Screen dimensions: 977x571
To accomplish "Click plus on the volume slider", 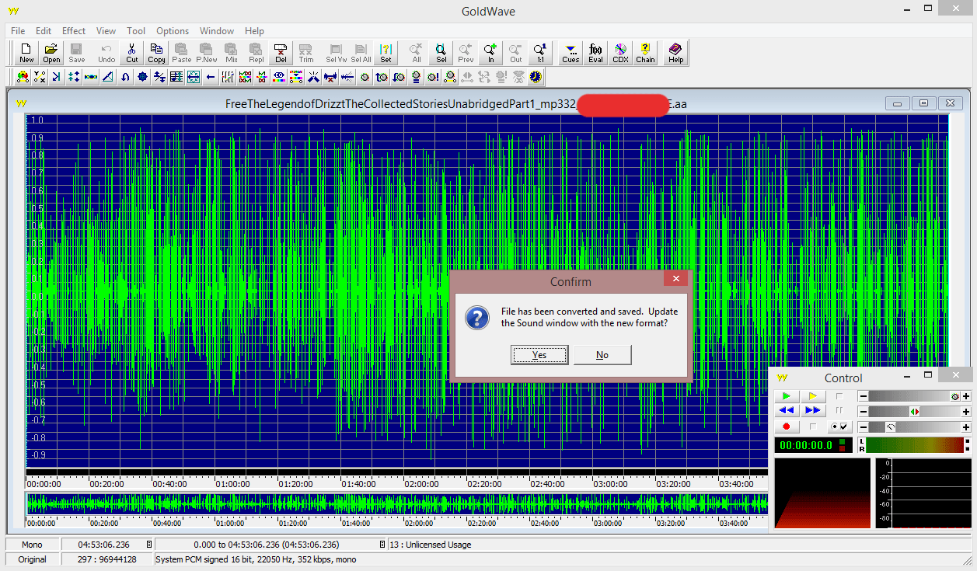I will (966, 396).
